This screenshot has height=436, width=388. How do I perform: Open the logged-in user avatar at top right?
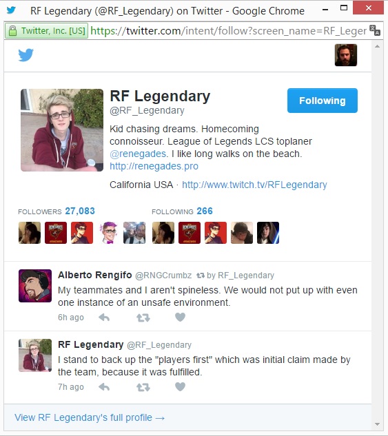coord(346,55)
